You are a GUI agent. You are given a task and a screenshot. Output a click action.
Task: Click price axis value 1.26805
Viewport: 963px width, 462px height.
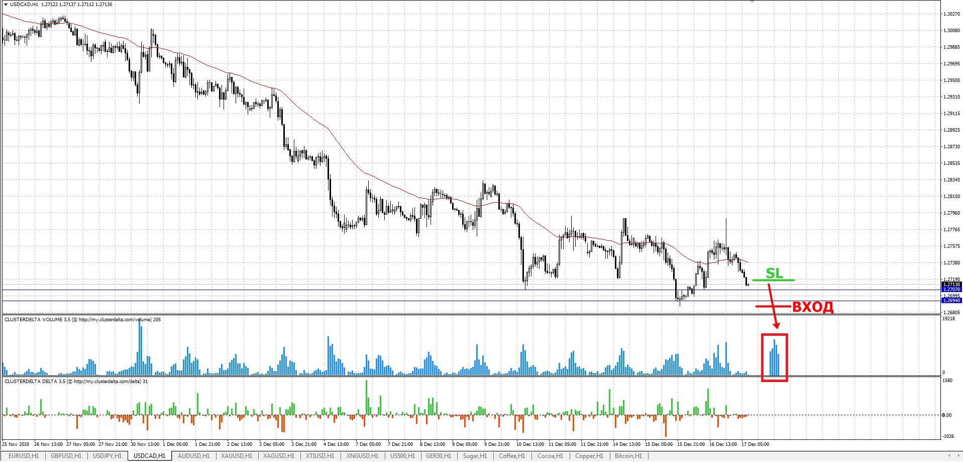[951, 313]
